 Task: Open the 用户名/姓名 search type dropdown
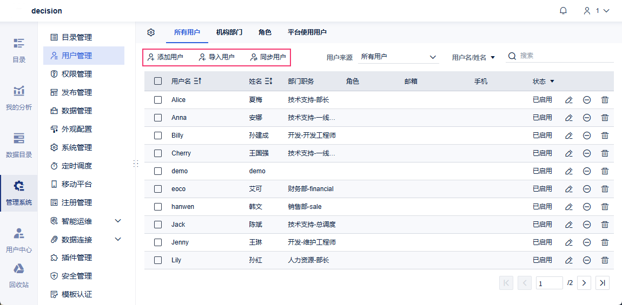473,57
